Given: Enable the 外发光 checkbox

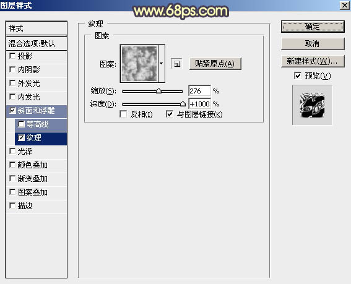Looking at the screenshot, I should pos(12,84).
